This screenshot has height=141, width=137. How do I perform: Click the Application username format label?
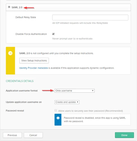pyautogui.click(x=22, y=91)
